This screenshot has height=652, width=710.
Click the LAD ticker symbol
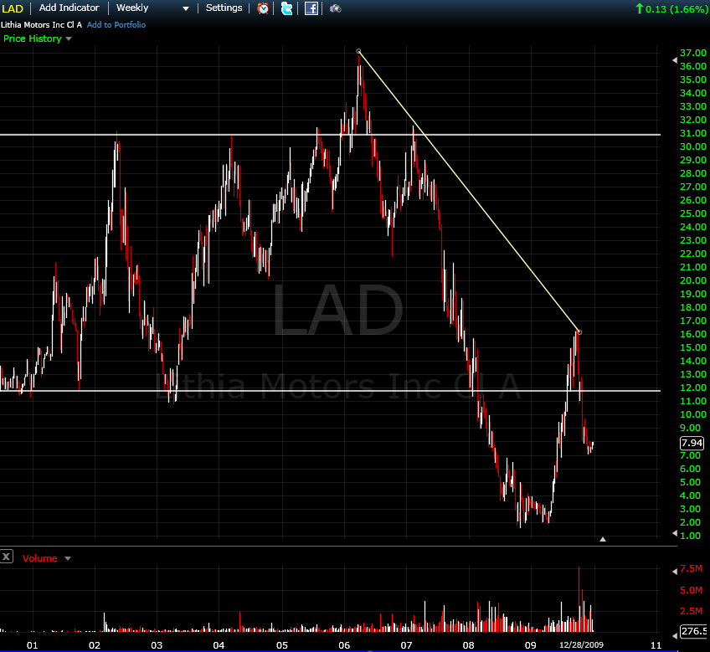pyautogui.click(x=13, y=8)
